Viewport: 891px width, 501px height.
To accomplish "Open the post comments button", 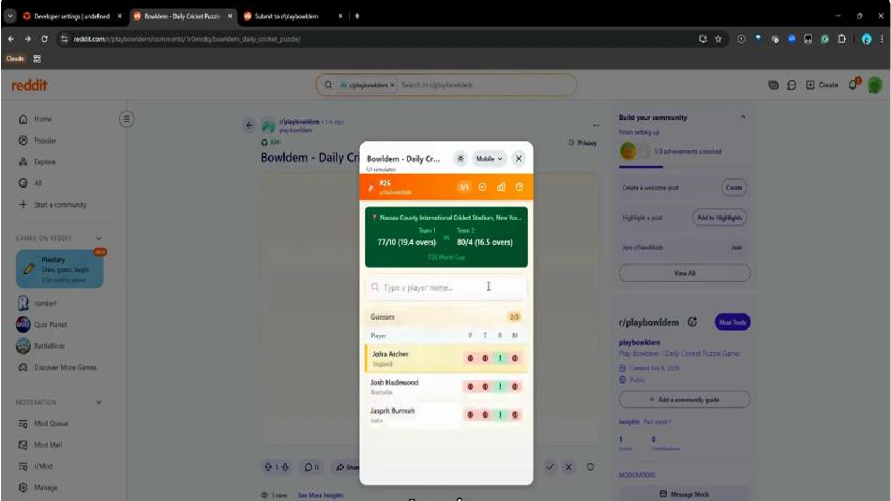I will point(311,467).
